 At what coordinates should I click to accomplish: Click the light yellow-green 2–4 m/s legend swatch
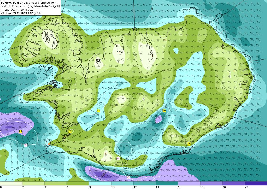tap(33, 183)
